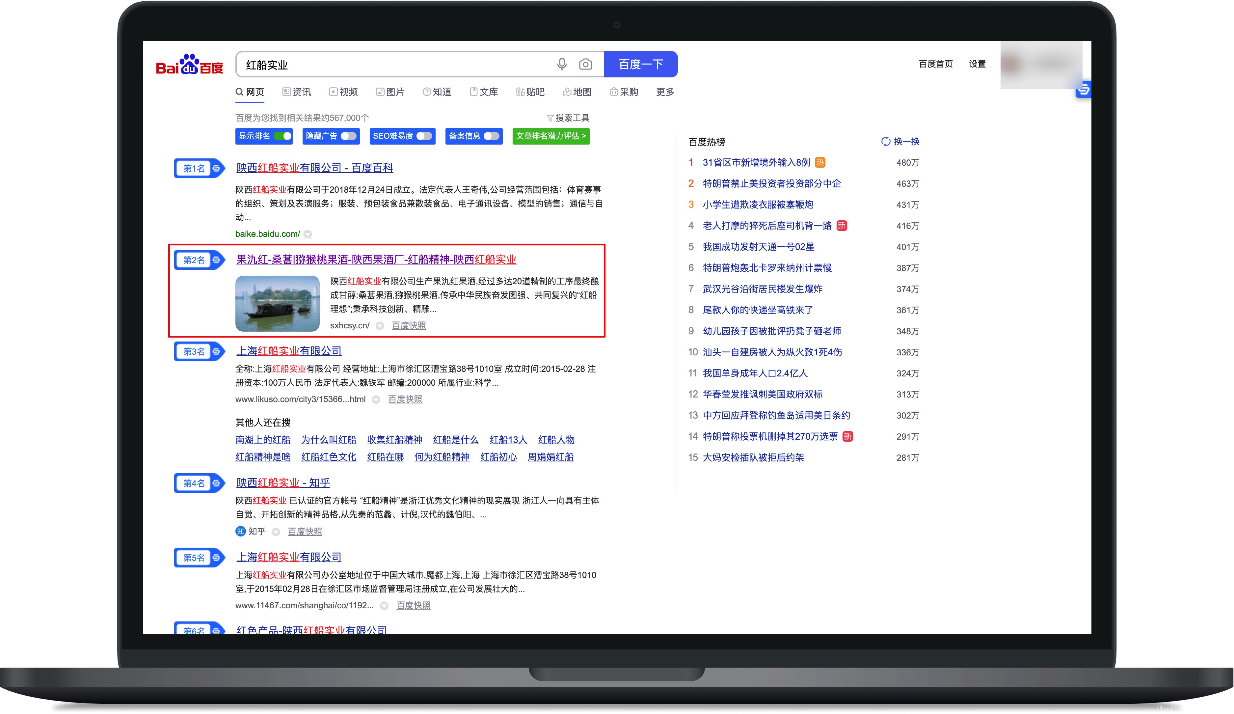Toggle the 备案信息 switch
Screen dimensions: 1234x714
pos(492,136)
